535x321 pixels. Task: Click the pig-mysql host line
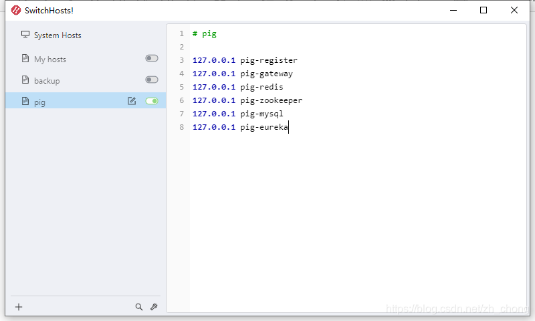coord(238,114)
